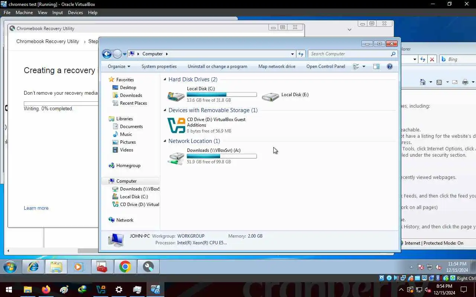Click the Bing search box in Internet Explorer
Screen dimensions: 476x297
point(458,59)
